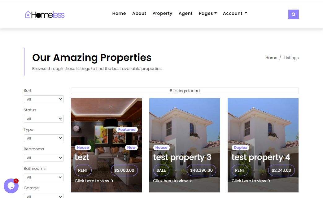Viewport: 323px width, 198px height.
Task: Click the Featured badge on tezt
Action: click(x=127, y=129)
